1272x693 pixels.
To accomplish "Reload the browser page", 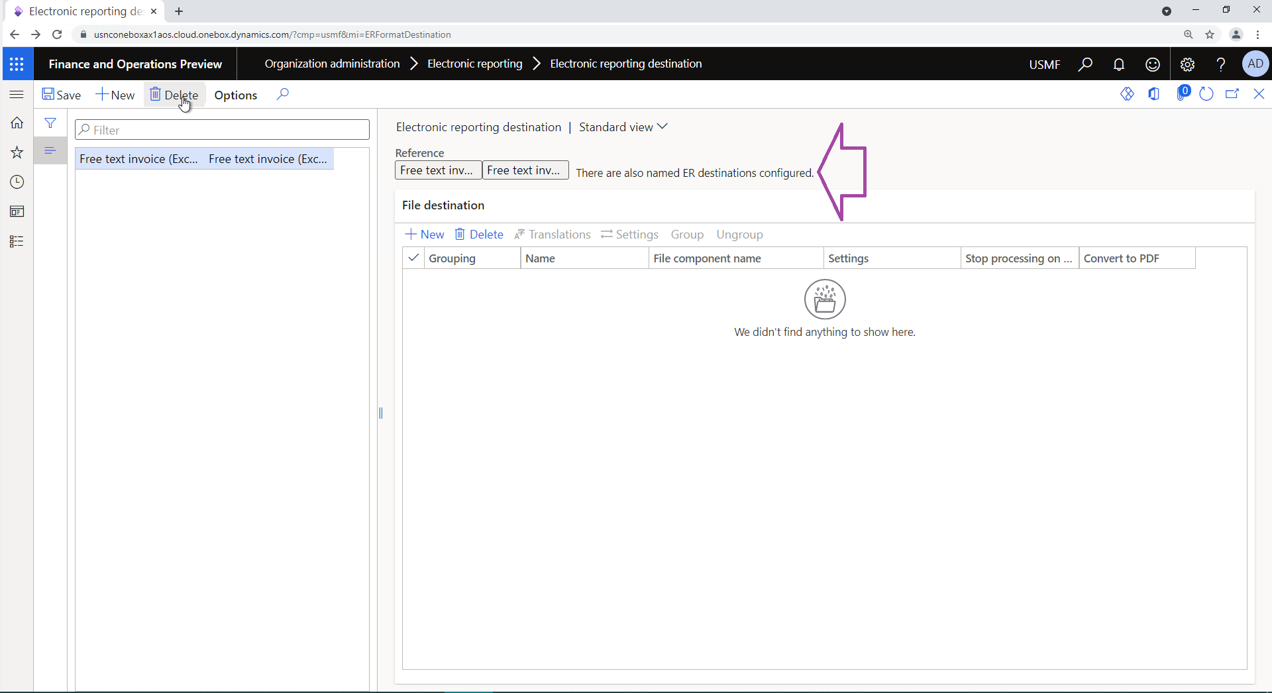I will point(57,34).
